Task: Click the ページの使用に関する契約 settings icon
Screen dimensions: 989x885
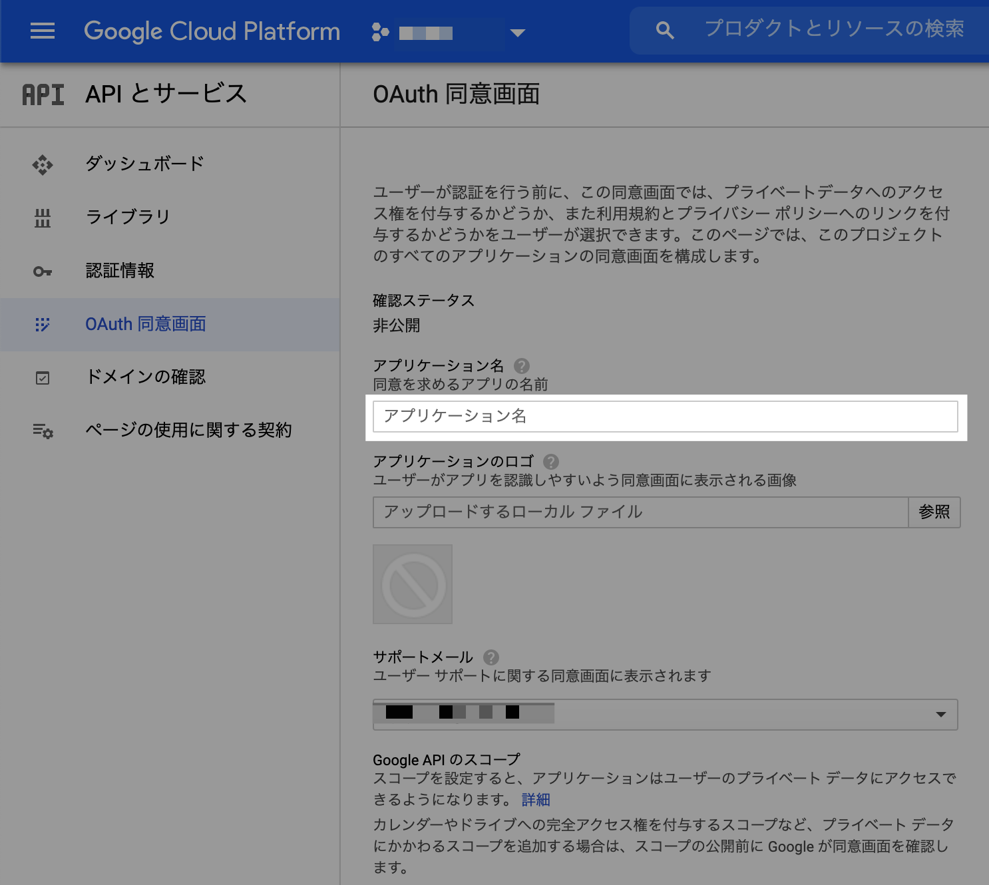Action: (43, 431)
